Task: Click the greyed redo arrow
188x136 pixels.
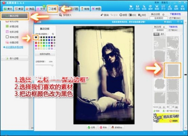Action: click(114, 15)
